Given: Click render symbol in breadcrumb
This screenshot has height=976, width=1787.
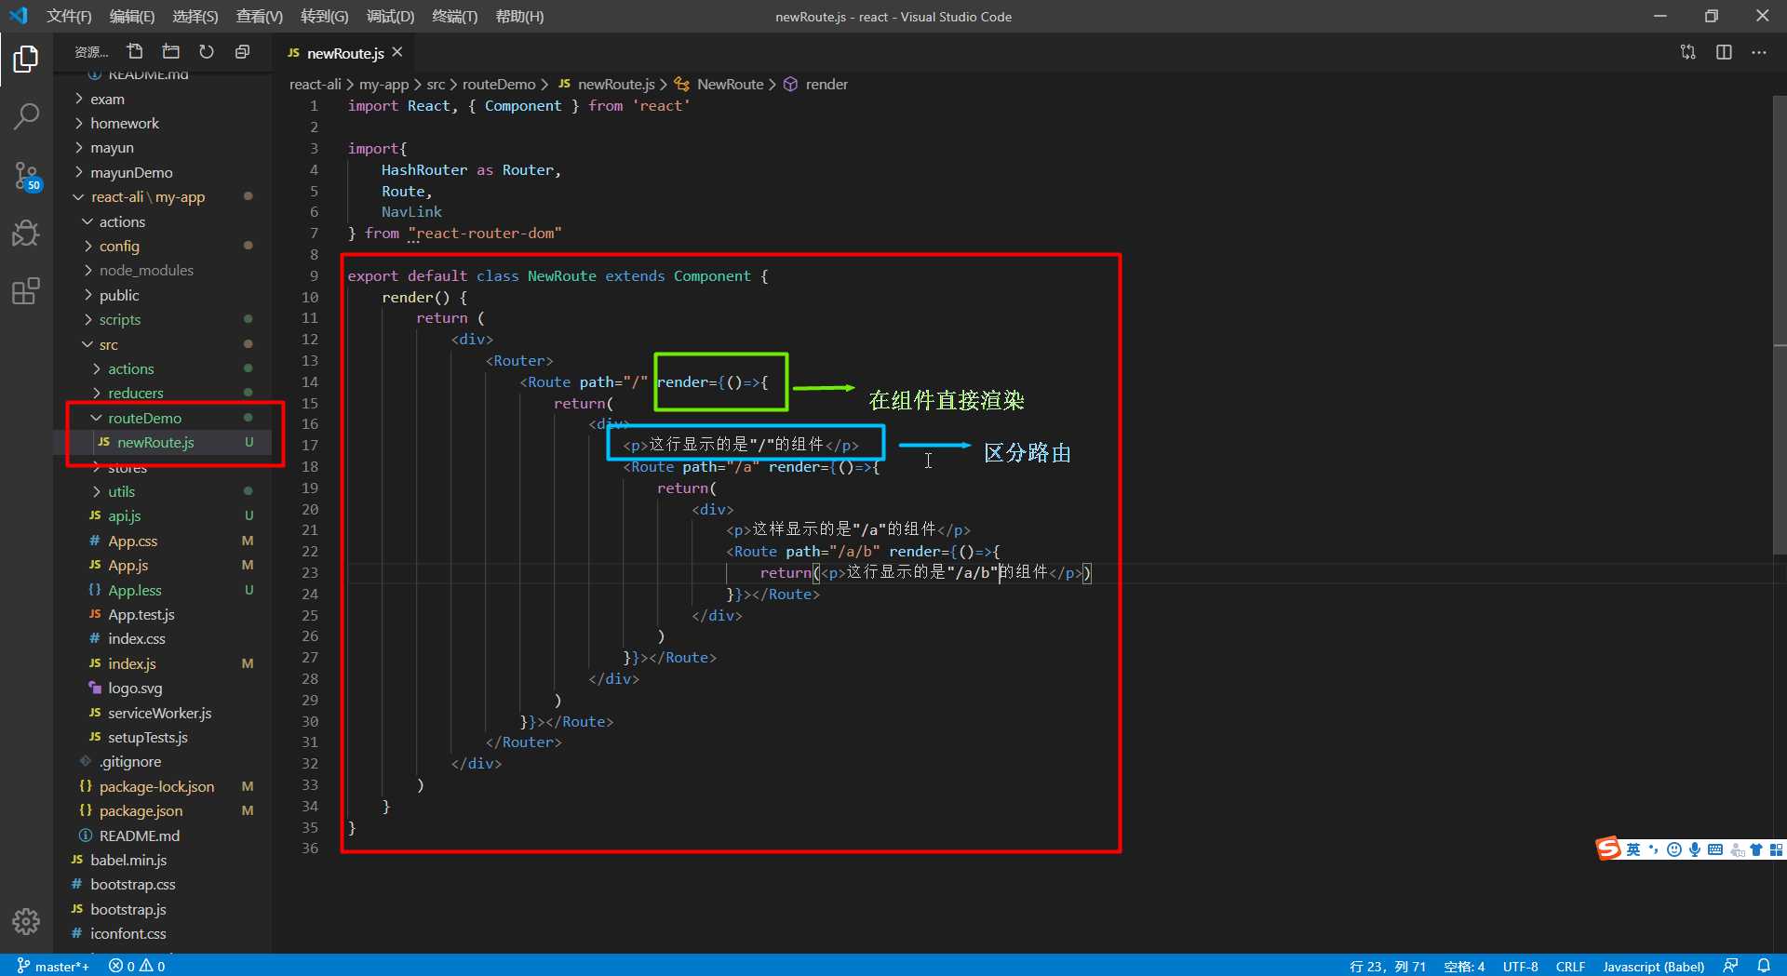Looking at the screenshot, I should point(815,84).
